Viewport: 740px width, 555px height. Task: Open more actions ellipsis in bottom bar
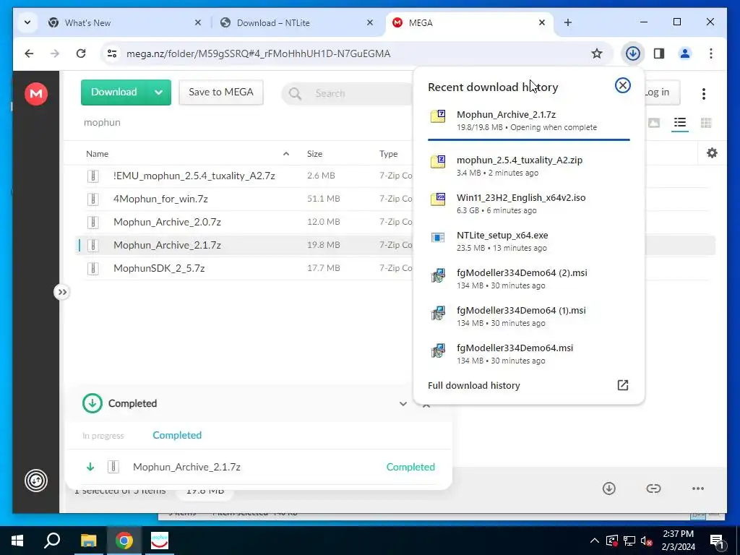pyautogui.click(x=697, y=489)
